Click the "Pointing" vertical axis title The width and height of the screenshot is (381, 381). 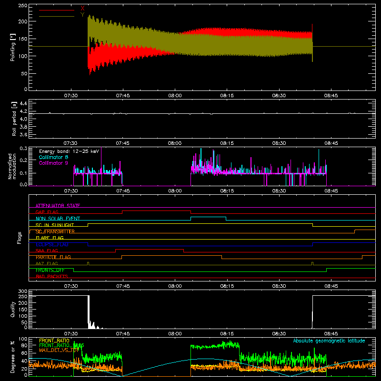coord(13,47)
